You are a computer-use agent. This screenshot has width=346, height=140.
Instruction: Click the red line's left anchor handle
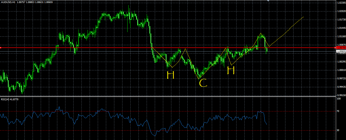[x=1, y=48]
